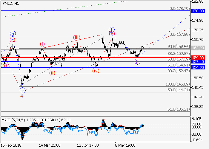Select the circled blue 'ii' wave marker

pos(137,62)
